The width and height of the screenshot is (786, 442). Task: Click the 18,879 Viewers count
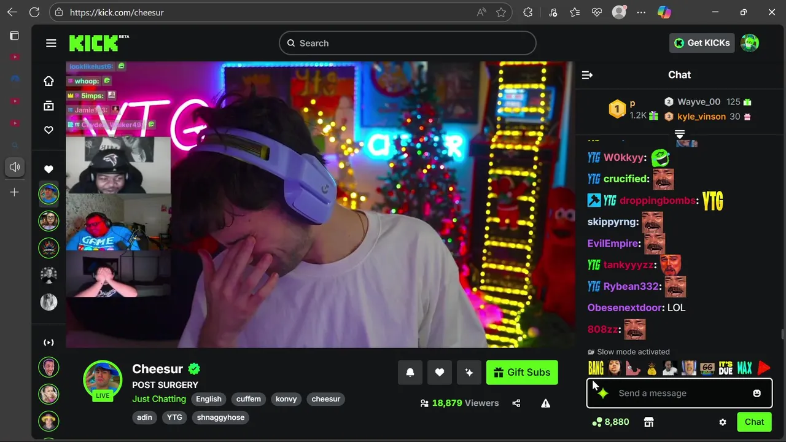pos(465,403)
